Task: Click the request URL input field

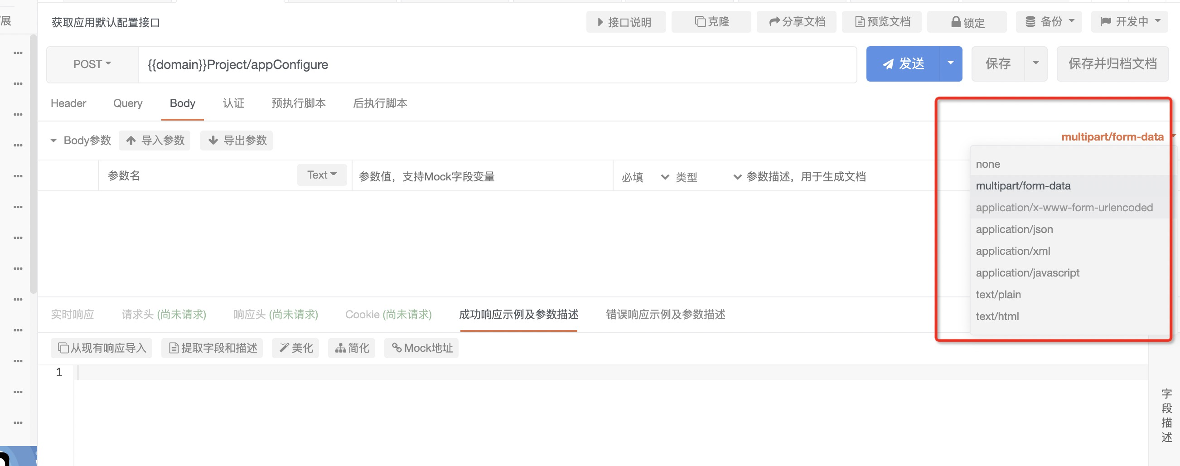Action: click(497, 65)
